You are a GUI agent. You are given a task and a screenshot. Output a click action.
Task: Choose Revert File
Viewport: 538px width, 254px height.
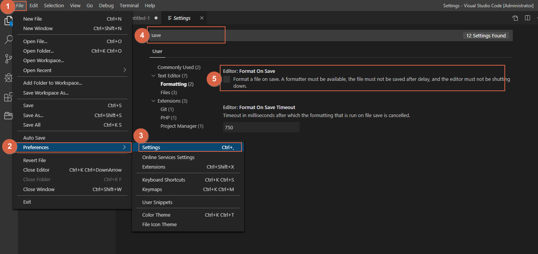72,160
